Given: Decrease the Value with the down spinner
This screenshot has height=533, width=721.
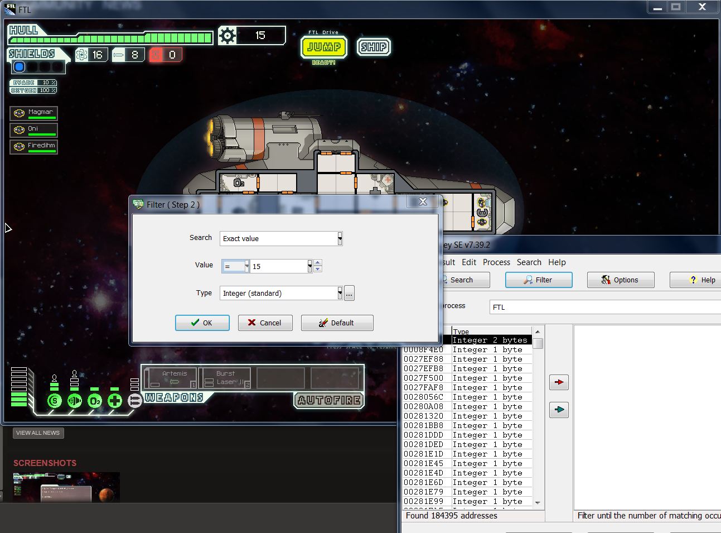Looking at the screenshot, I should pos(318,270).
